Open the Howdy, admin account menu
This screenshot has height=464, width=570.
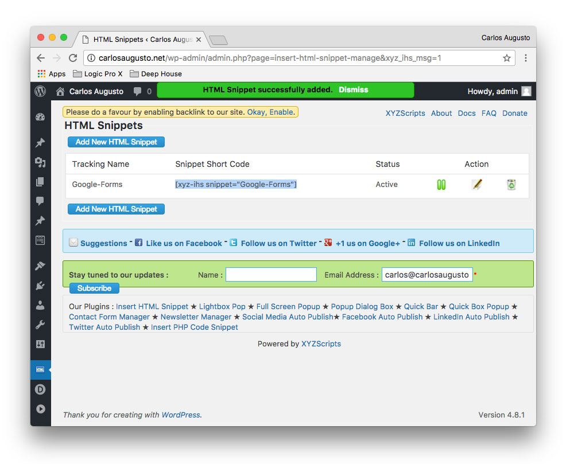coord(499,91)
